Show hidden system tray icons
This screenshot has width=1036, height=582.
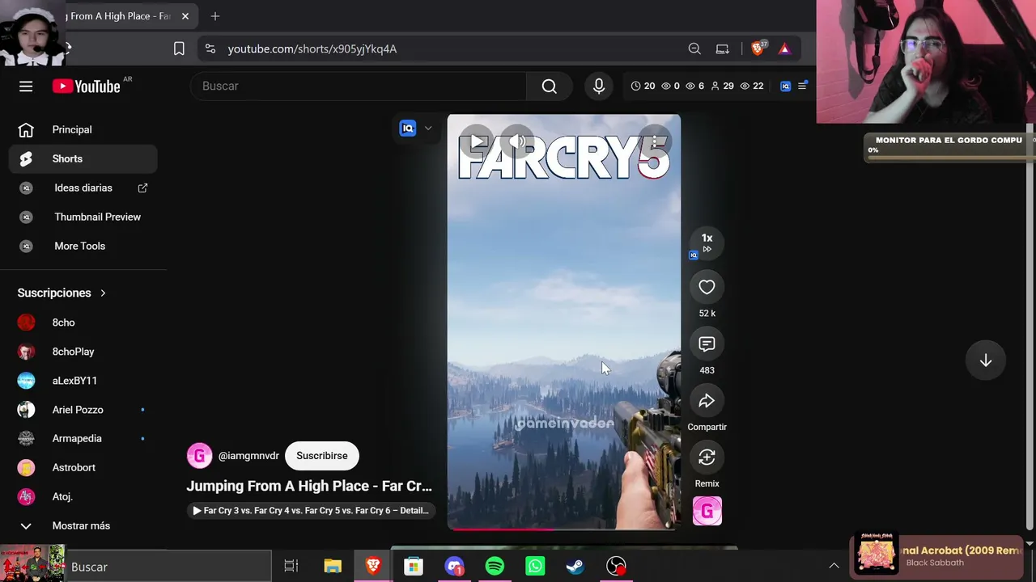click(x=834, y=567)
